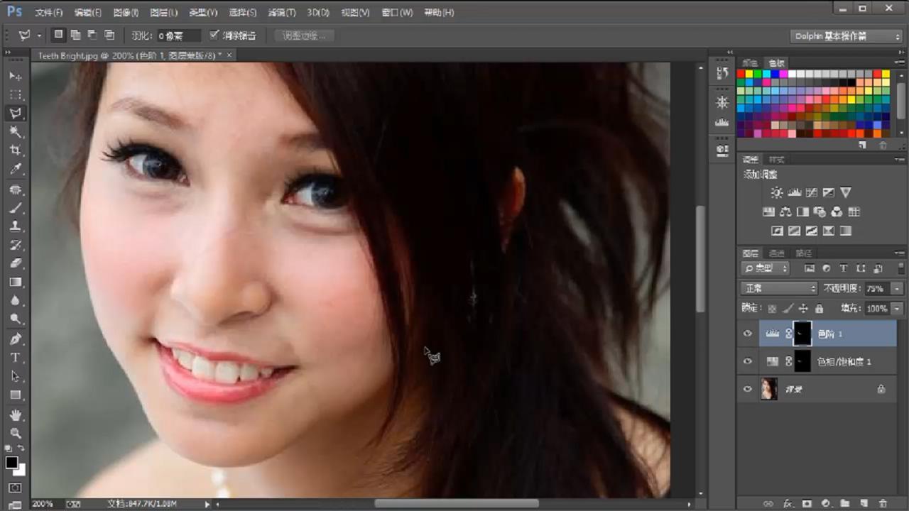Open the tool preset picker arrow
This screenshot has width=909, height=511.
tap(39, 35)
